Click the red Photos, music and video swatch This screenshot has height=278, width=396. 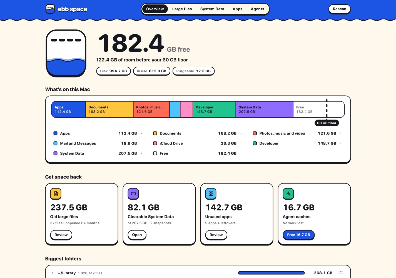click(255, 133)
